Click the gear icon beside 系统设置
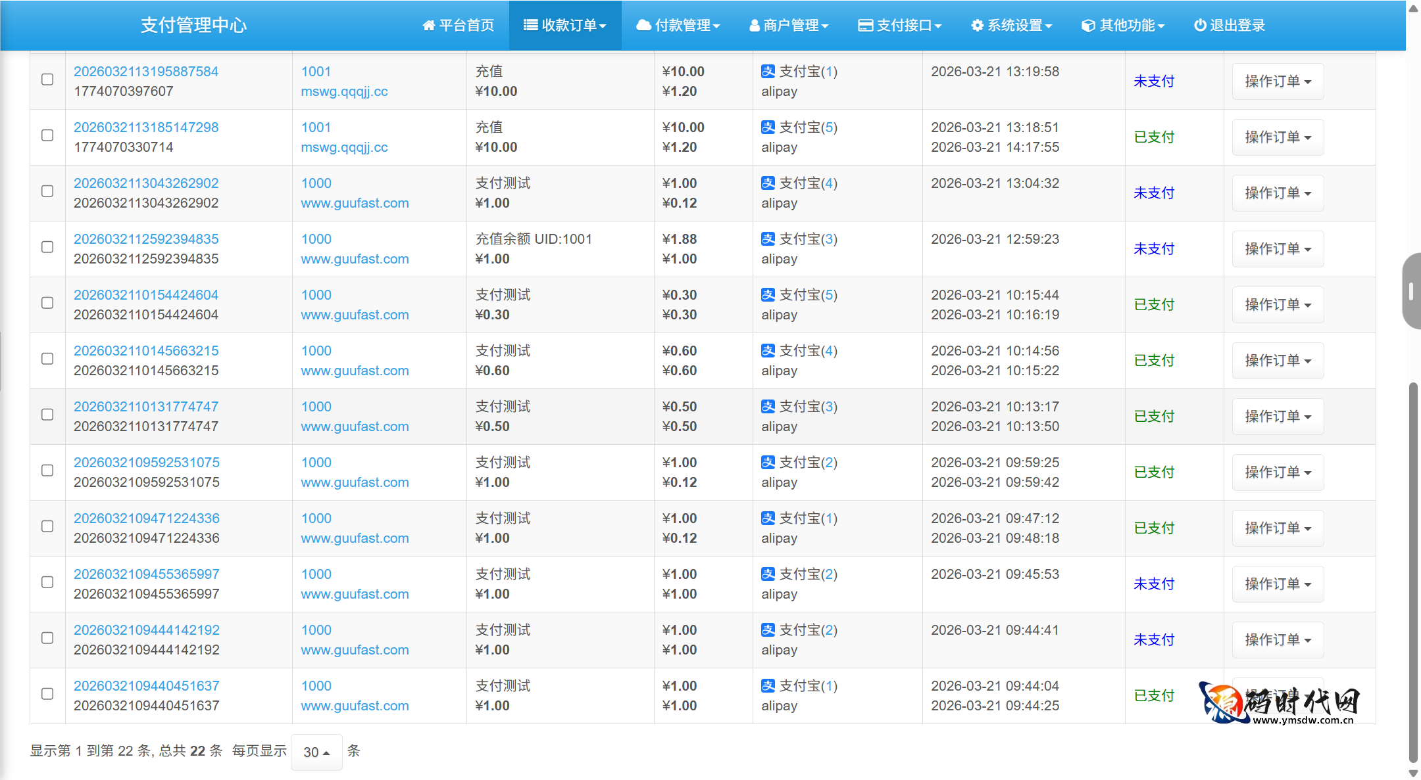1421x780 pixels. (977, 26)
